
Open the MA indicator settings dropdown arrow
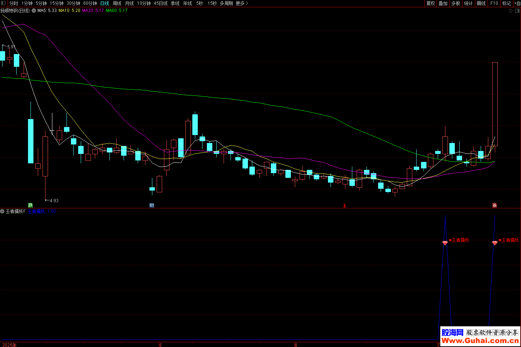pos(34,11)
